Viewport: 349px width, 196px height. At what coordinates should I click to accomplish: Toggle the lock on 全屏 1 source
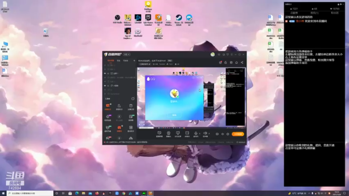pyautogui.click(x=108, y=73)
